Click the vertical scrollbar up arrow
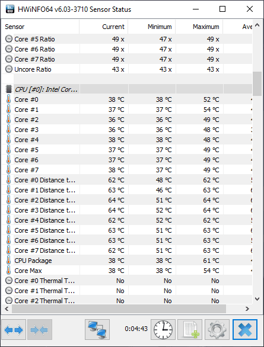This screenshot has width=264, height=347. [x=257, y=25]
